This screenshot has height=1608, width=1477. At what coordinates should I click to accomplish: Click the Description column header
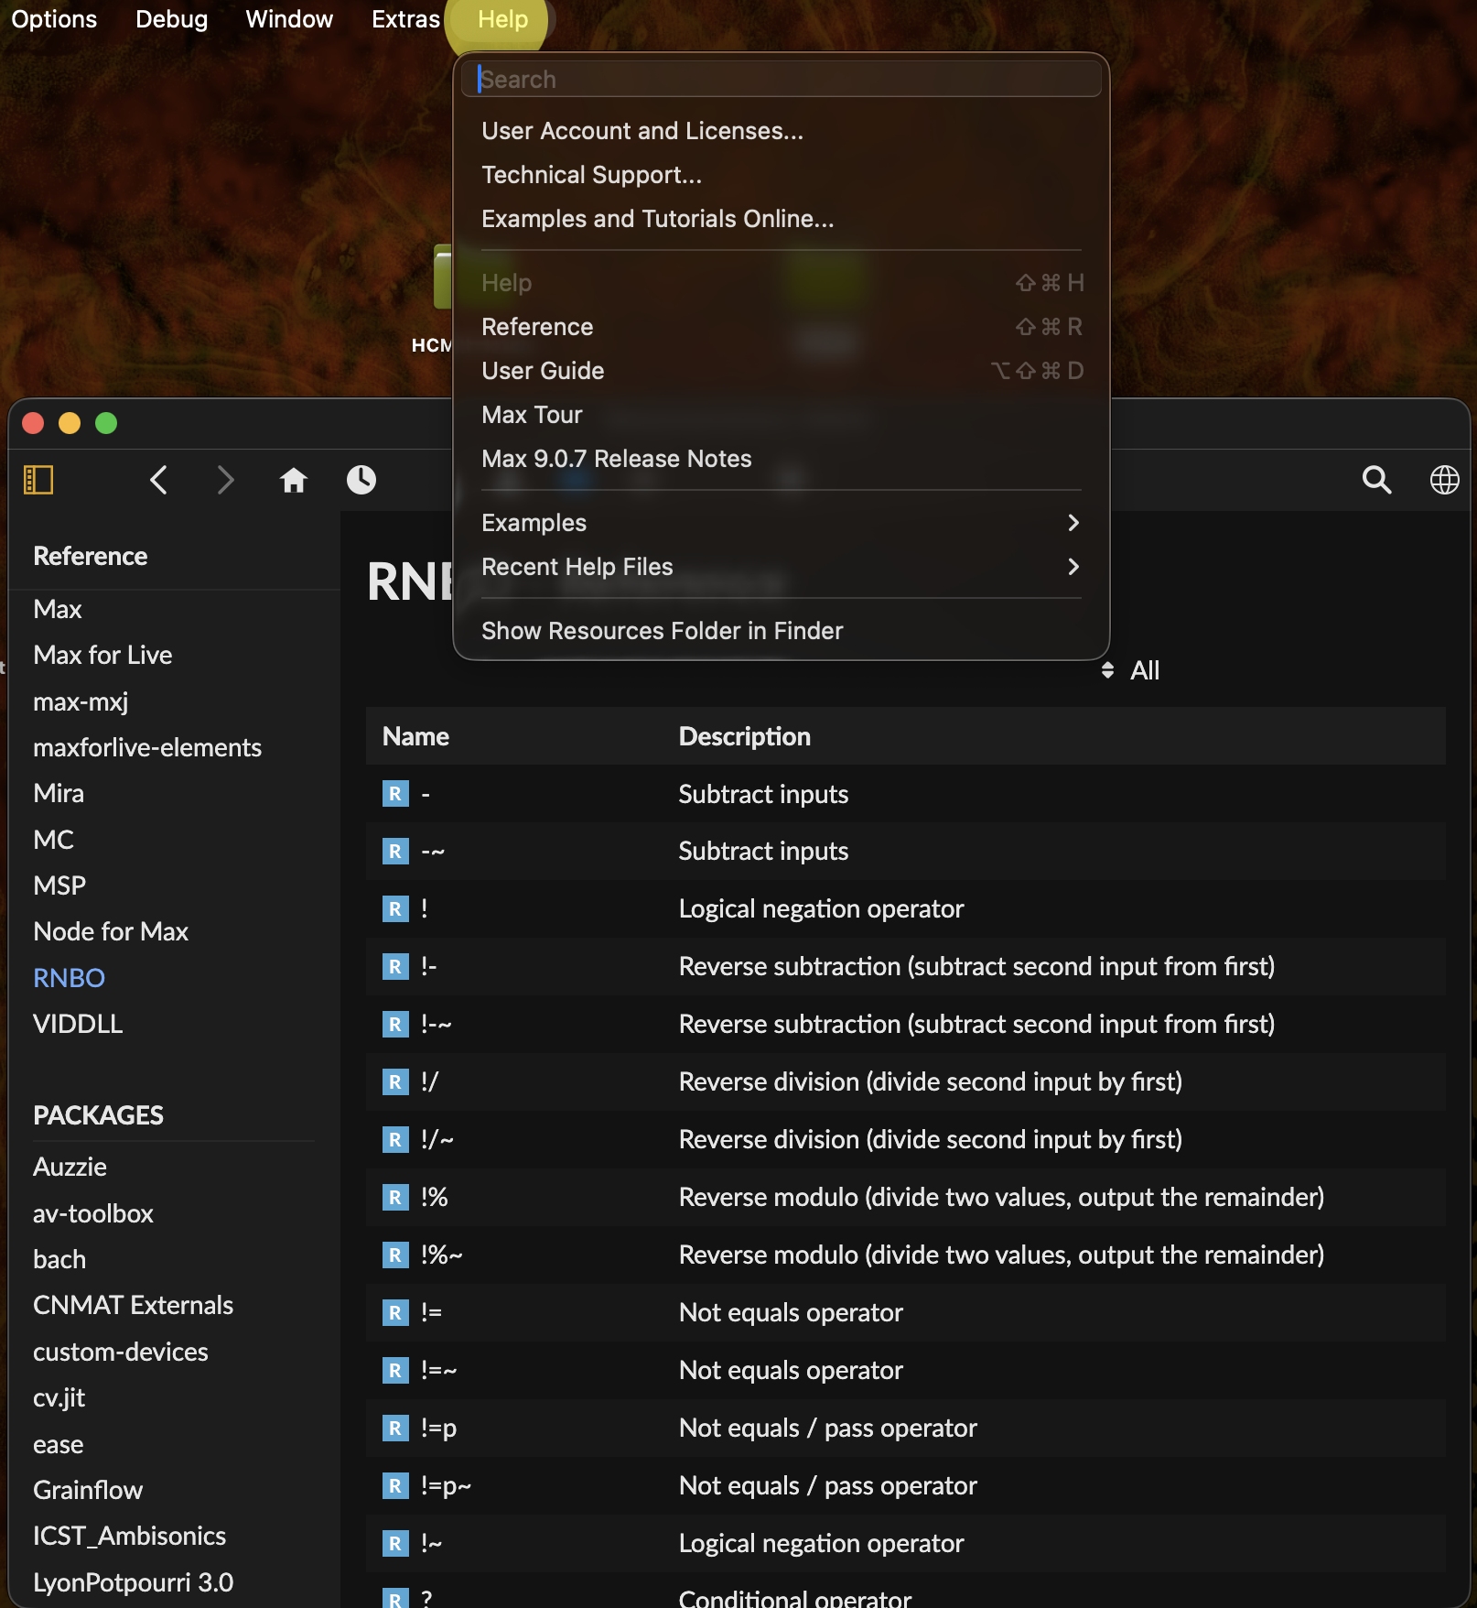click(x=744, y=736)
